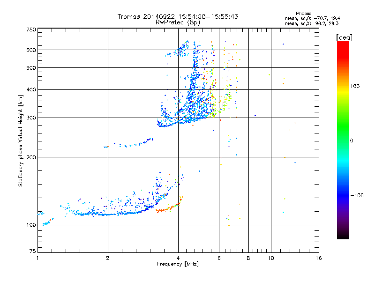Image resolution: width=375 pixels, height=281 pixels.
Task: Click the x-axis tick label '16'
Action: pyautogui.click(x=319, y=258)
